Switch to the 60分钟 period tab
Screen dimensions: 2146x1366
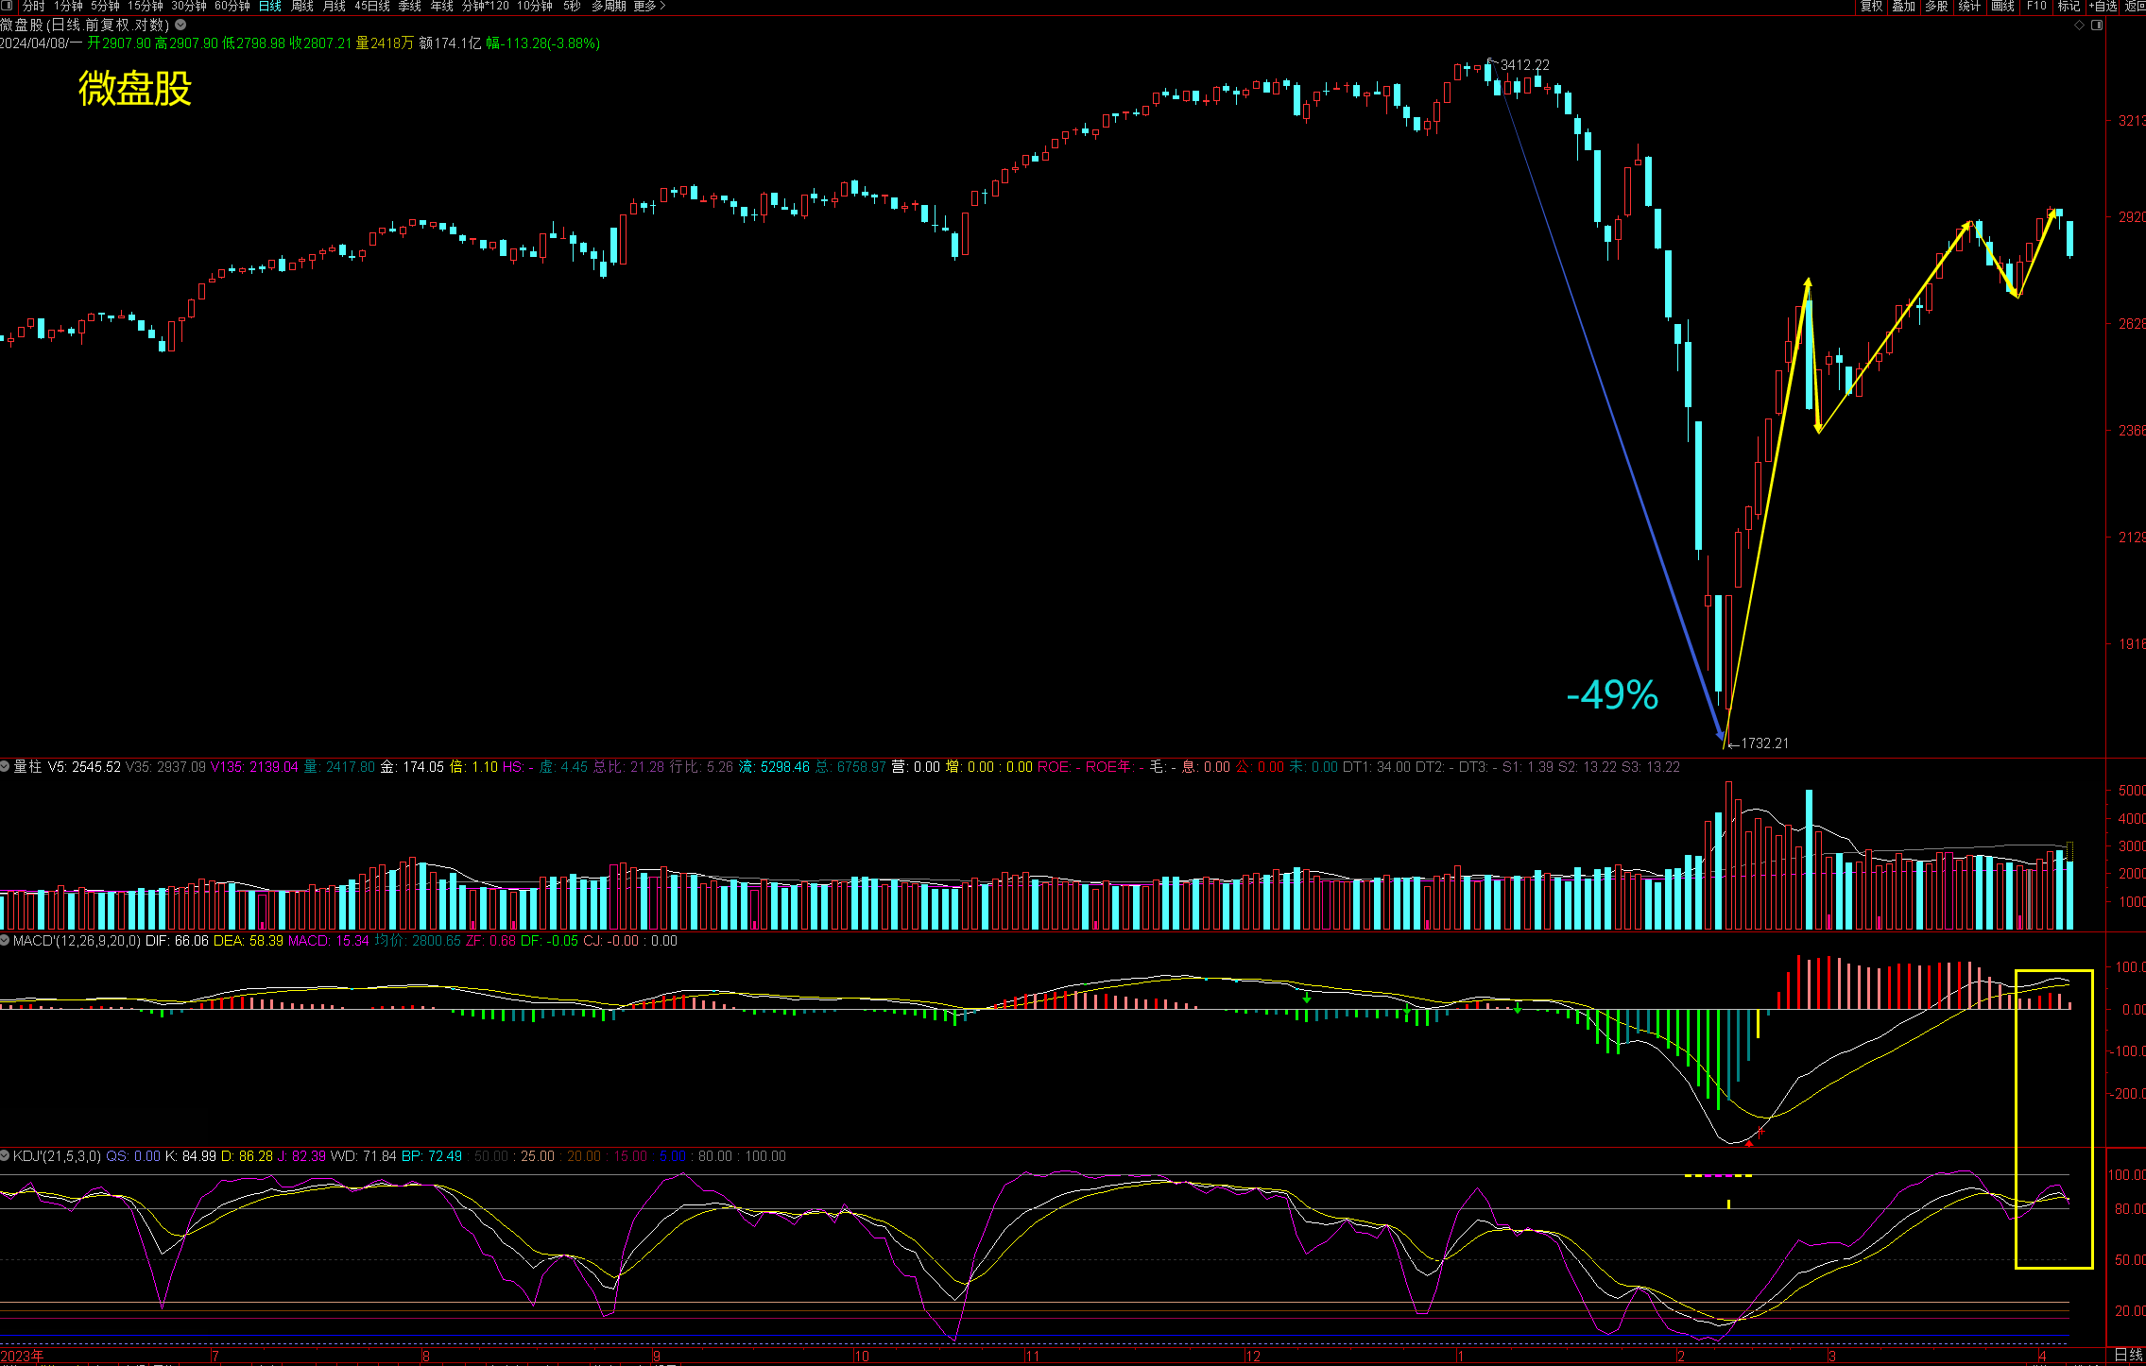coord(232,6)
